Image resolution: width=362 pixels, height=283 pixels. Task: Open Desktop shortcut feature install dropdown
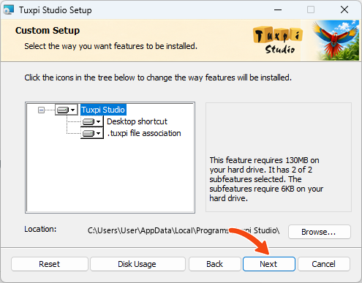click(92, 121)
